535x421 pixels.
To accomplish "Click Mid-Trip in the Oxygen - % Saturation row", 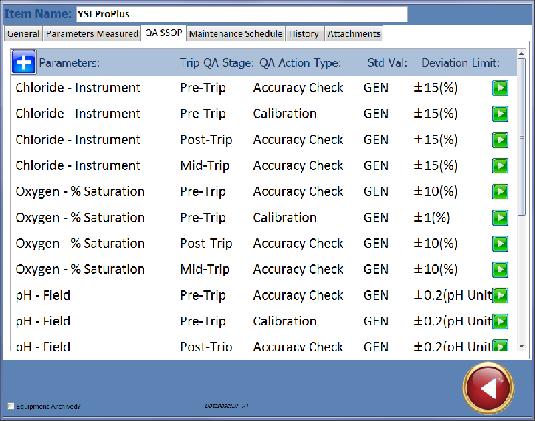I will (x=205, y=269).
